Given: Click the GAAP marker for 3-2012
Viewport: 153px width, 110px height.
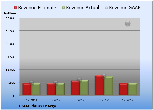Looking at the screenshot, I should click(56, 83).
